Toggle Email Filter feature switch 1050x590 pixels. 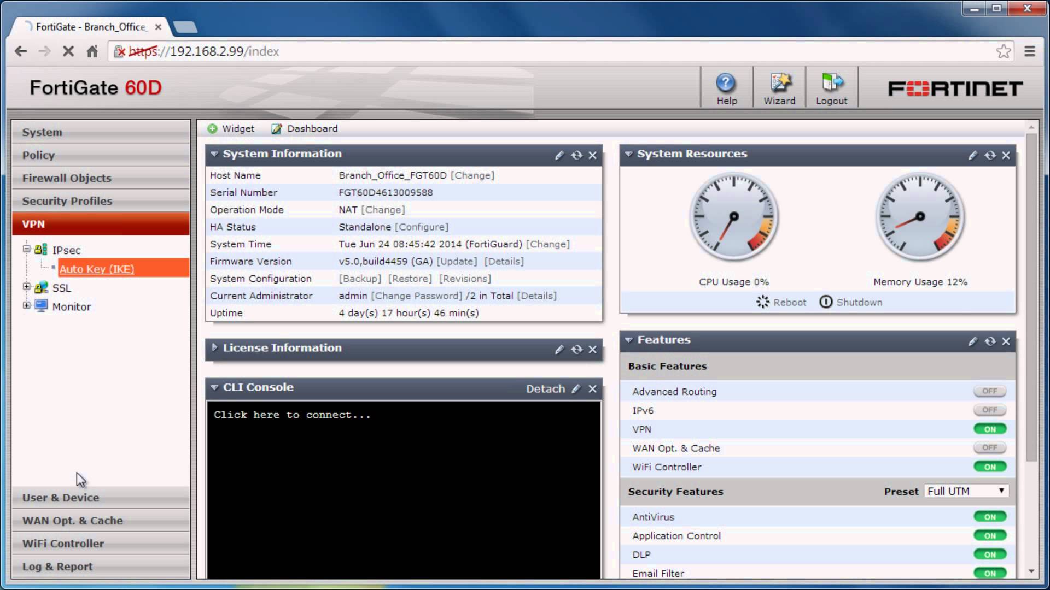pyautogui.click(x=990, y=573)
